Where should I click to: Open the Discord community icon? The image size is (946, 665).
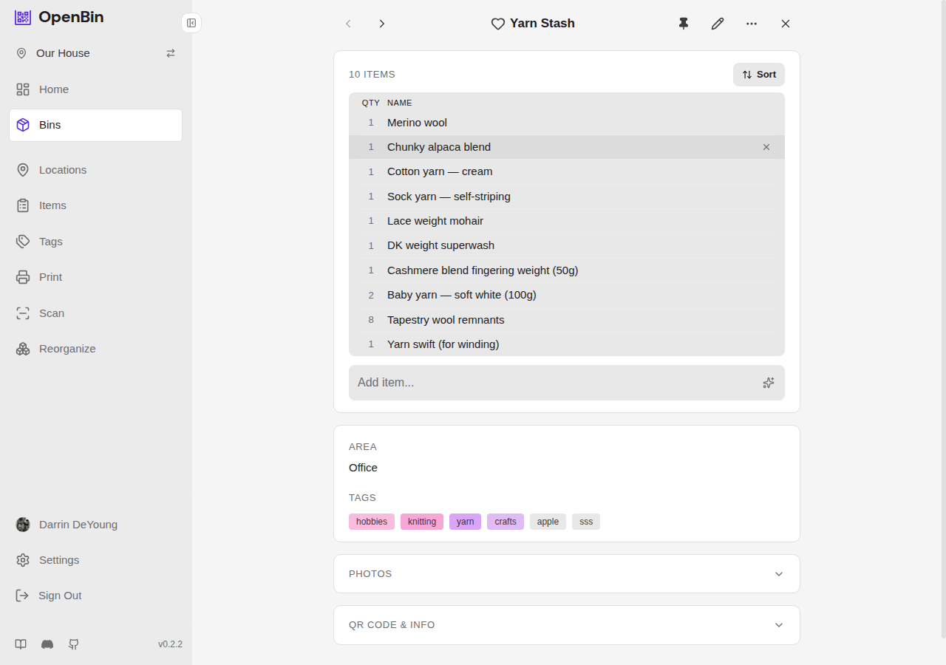[x=47, y=644]
